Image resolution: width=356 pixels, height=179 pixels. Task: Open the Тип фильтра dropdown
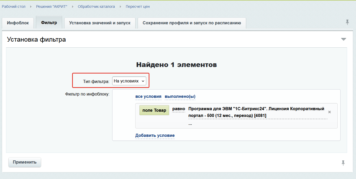point(129,81)
